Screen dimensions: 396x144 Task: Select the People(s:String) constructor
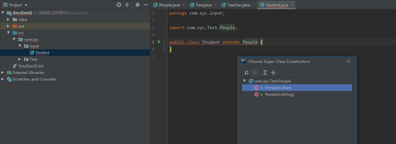tap(279, 94)
